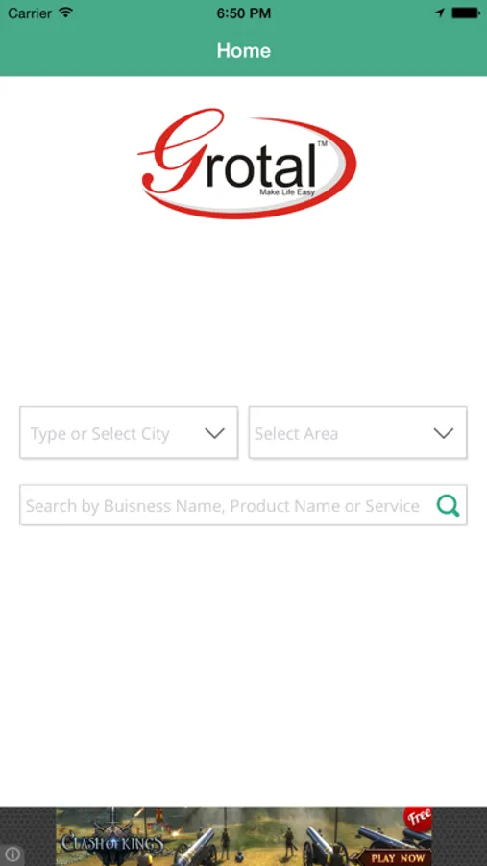
Task: Tap Play Now on the ad banner
Action: (x=398, y=858)
